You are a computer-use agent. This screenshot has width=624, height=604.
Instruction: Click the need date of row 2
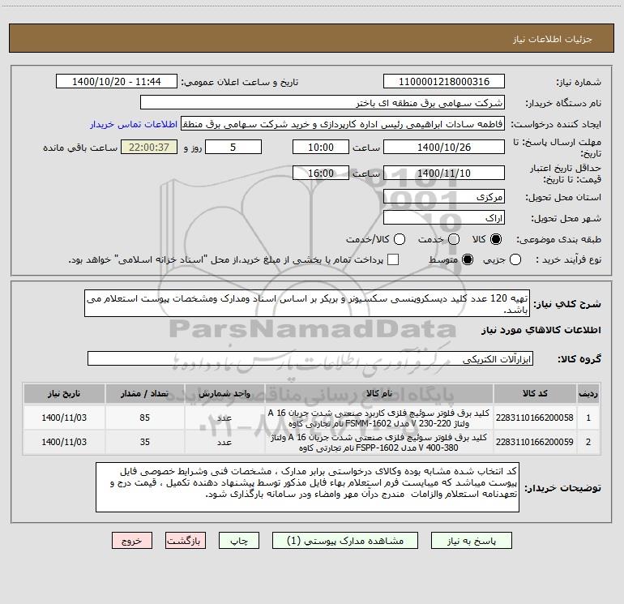tap(64, 442)
